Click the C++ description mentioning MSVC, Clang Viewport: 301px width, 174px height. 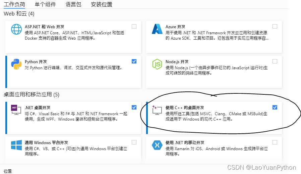click(216, 117)
